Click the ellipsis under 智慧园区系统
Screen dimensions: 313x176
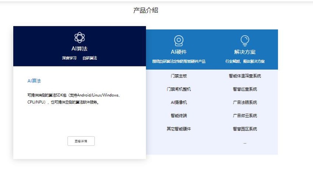pos(245,143)
